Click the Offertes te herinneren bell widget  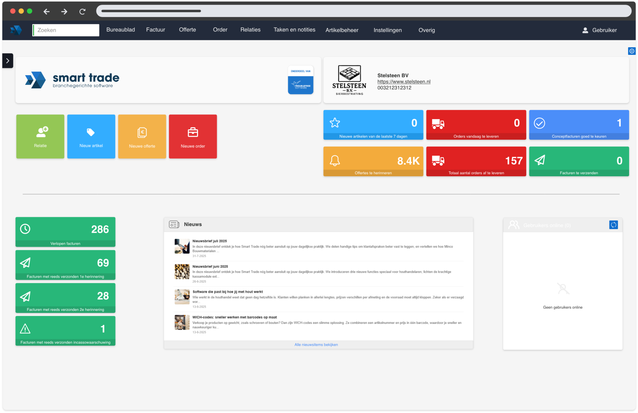pos(373,161)
